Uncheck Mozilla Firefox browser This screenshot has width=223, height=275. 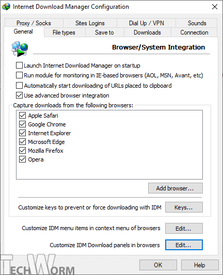pyautogui.click(x=23, y=151)
